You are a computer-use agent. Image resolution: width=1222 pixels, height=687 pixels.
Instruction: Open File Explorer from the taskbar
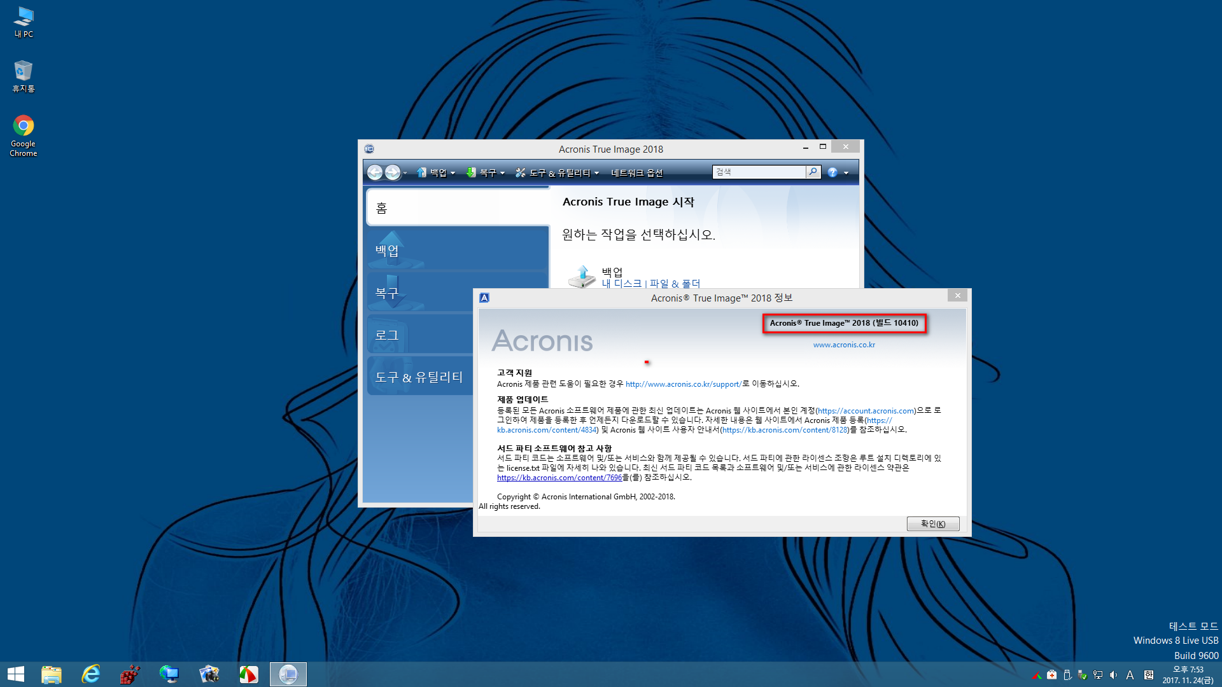pyautogui.click(x=52, y=674)
